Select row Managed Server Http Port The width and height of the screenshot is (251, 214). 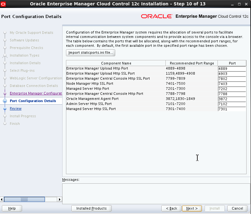pyautogui.click(x=156, y=89)
